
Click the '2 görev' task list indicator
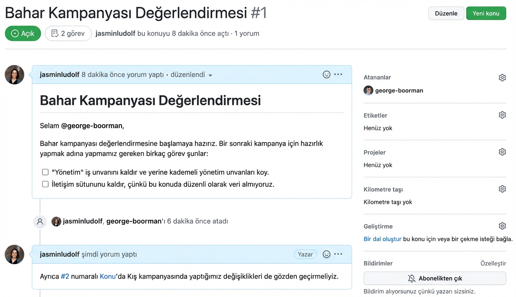click(68, 33)
